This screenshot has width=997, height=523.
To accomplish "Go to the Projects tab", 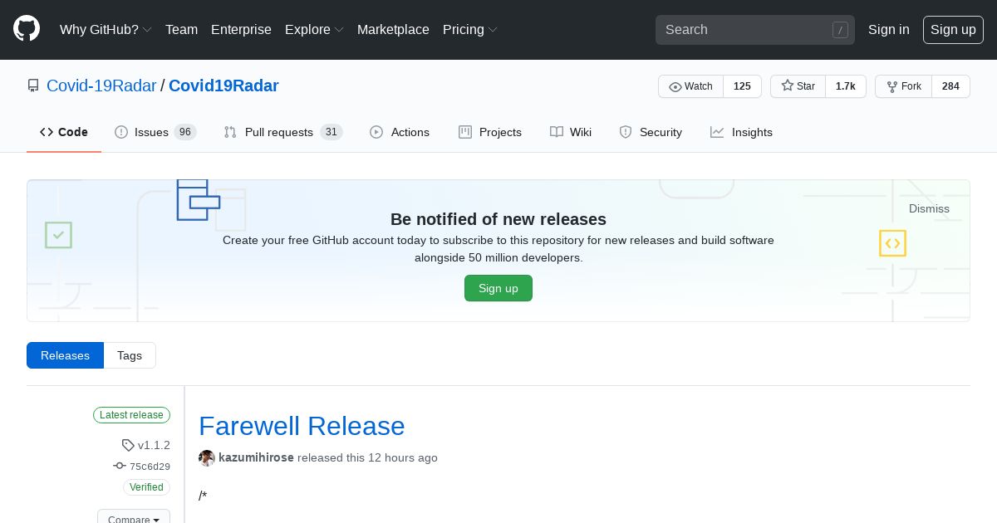I will pyautogui.click(x=490, y=132).
